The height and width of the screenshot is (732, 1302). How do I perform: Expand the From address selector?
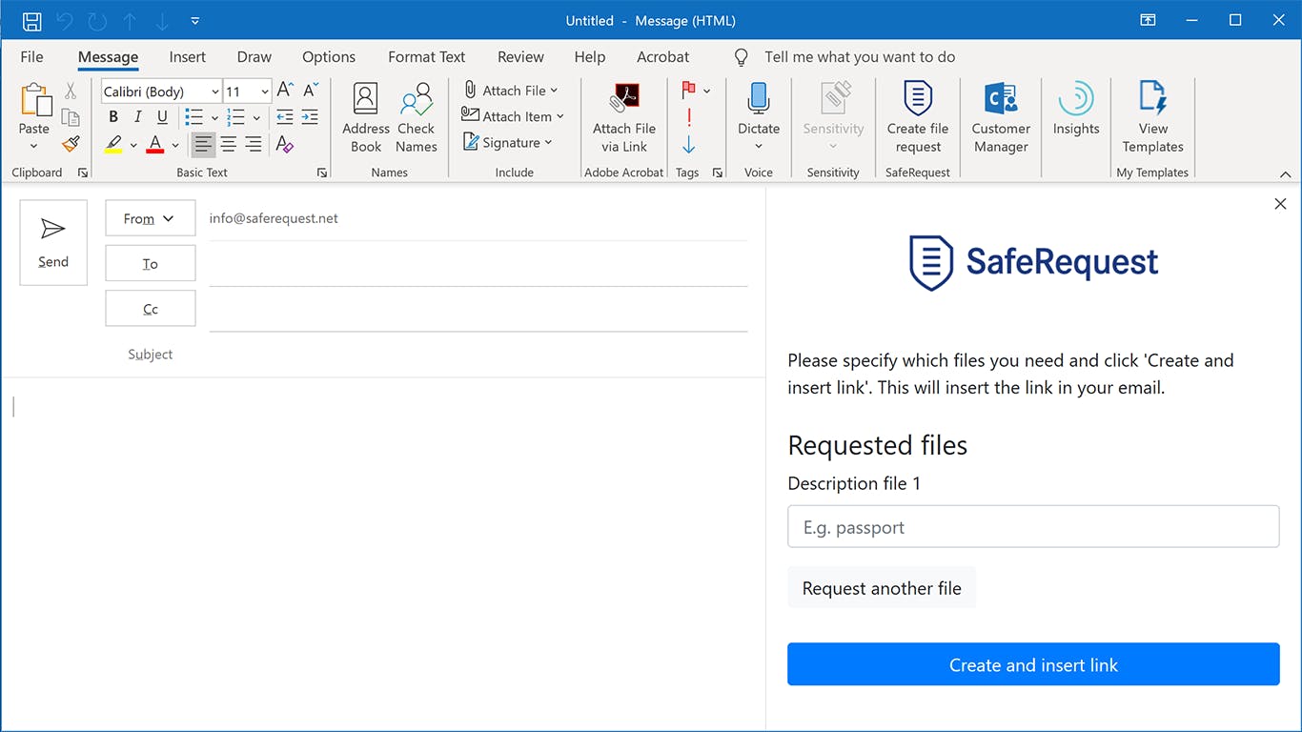167,218
